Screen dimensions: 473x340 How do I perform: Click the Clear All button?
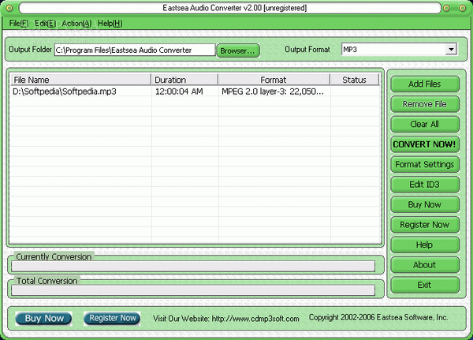[425, 124]
